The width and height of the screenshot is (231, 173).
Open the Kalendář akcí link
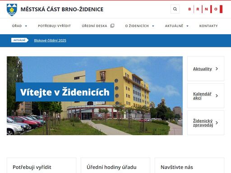202,96
